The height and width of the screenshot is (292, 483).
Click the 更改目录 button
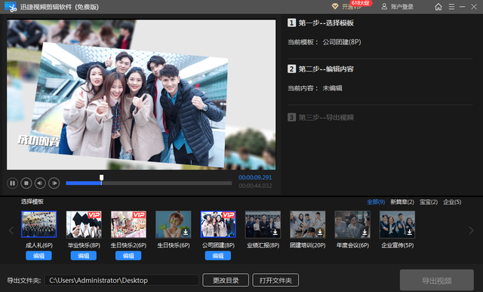pyautogui.click(x=226, y=280)
